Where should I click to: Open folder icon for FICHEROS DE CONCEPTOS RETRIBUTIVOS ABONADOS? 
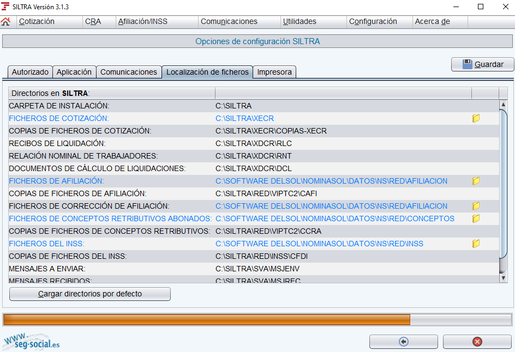[x=475, y=219]
